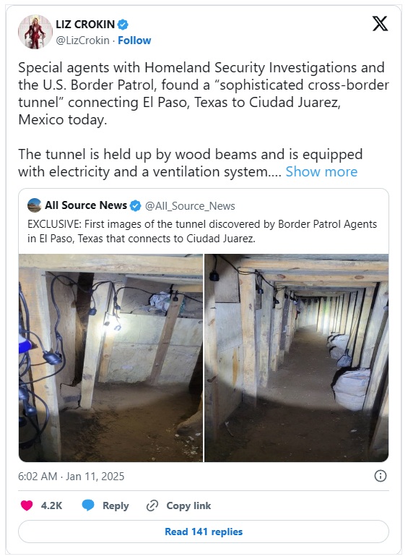Screen dimensions: 408x559
Task: Open the left tunnel photo with light bulb
Action: coord(110,358)
